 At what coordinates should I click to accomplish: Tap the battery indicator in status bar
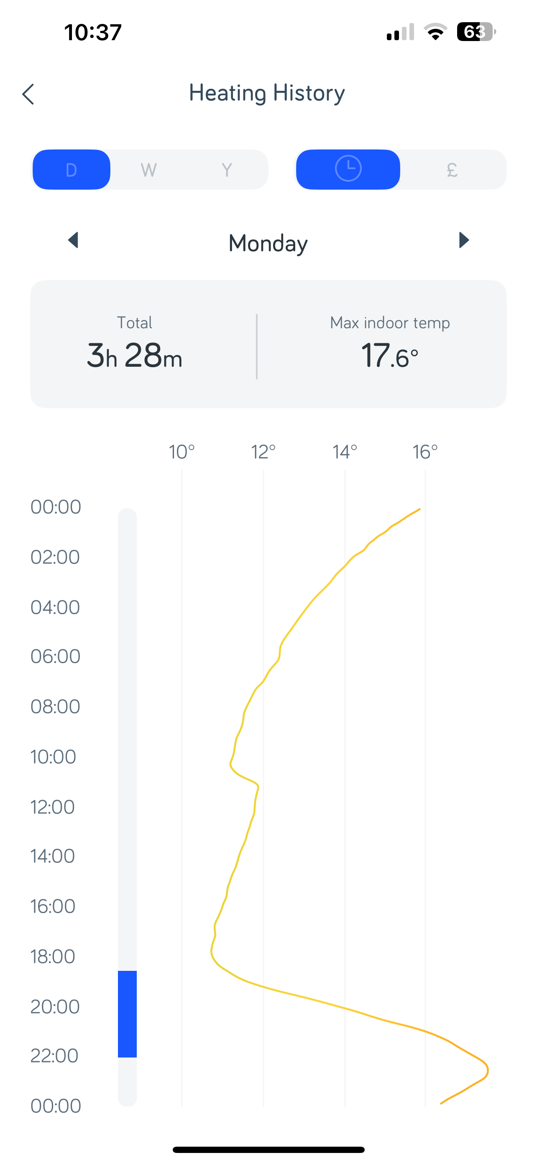[476, 31]
